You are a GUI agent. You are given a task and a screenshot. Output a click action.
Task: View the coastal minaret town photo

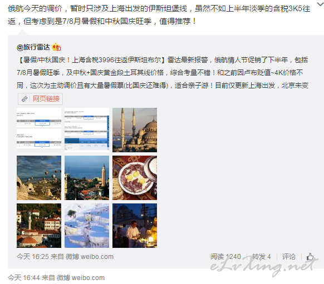coord(87,178)
